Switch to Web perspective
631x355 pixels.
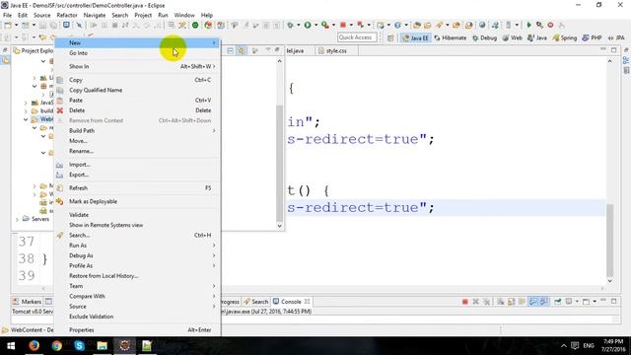coord(512,37)
